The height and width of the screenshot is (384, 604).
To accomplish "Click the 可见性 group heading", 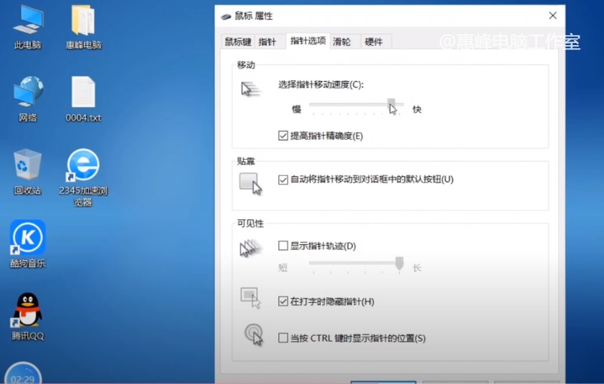I will point(250,224).
